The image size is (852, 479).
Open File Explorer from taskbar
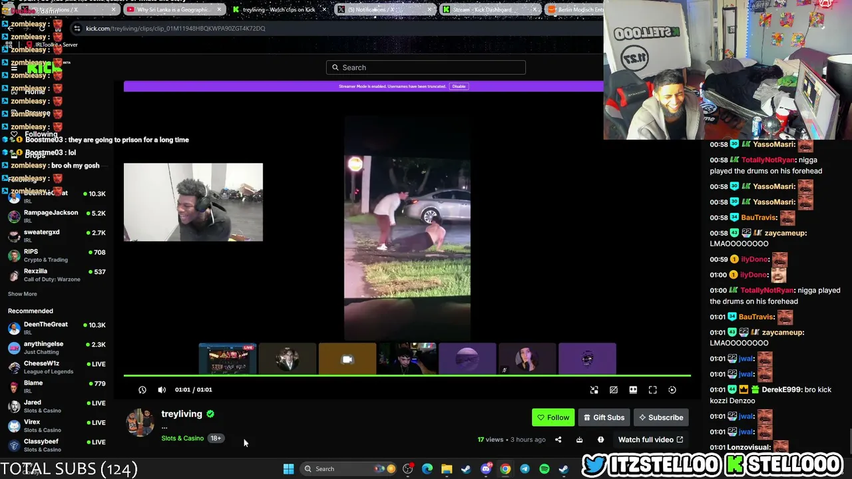447,469
